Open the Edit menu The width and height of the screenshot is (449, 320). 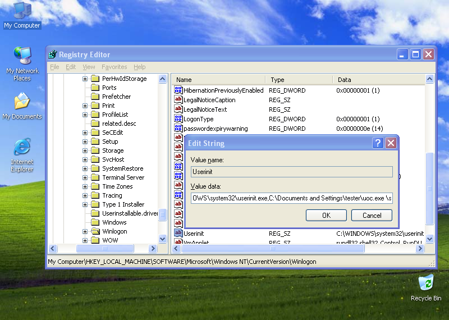coord(71,67)
